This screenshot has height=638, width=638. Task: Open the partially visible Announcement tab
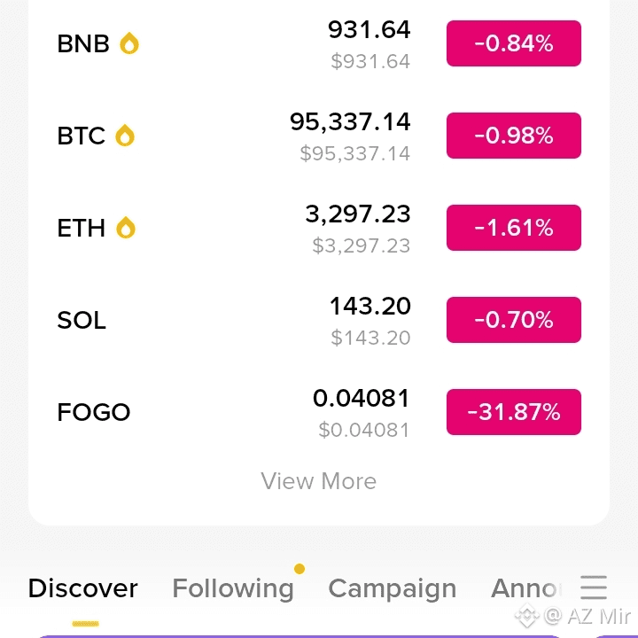(x=525, y=588)
